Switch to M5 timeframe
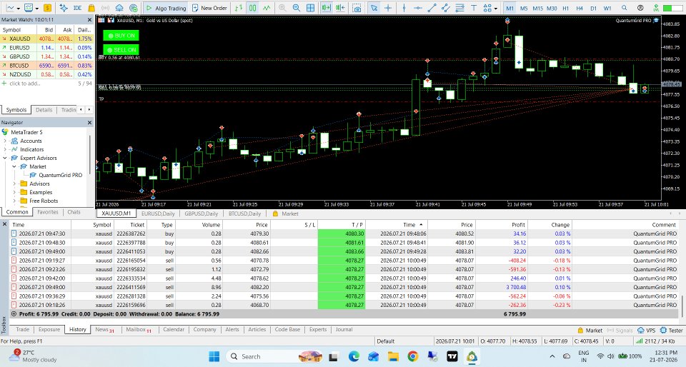This screenshot has width=686, height=367. click(x=524, y=9)
